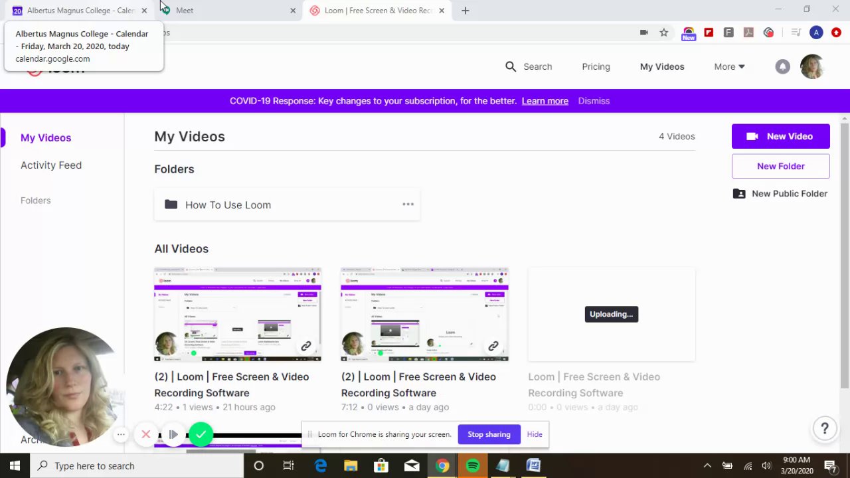Open a new browser tab

466,11
